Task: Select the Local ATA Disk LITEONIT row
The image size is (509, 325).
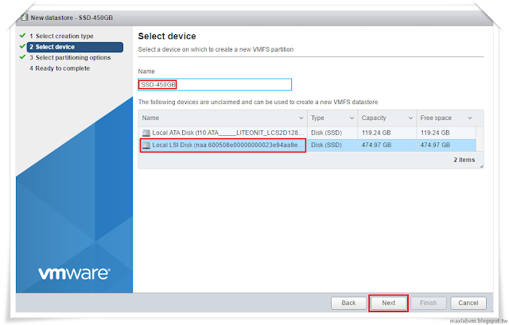Action: click(x=307, y=133)
